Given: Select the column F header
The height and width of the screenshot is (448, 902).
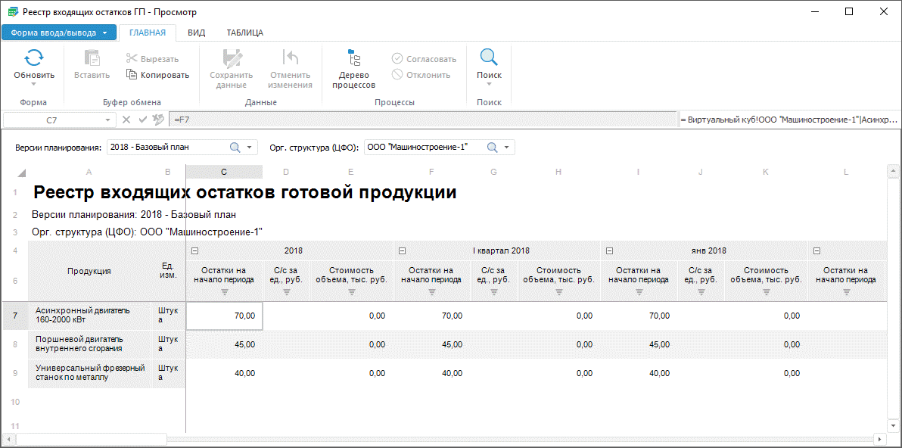Looking at the screenshot, I should (431, 172).
